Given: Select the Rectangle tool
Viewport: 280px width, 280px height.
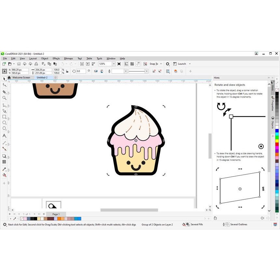Looking at the screenshot, I should coord(4,117).
